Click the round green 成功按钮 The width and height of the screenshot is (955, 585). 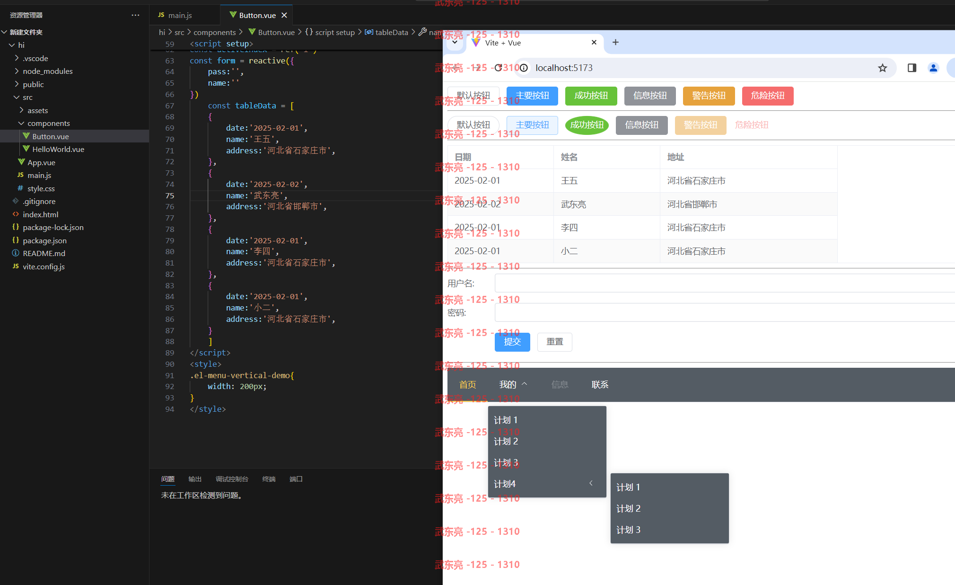coord(587,125)
